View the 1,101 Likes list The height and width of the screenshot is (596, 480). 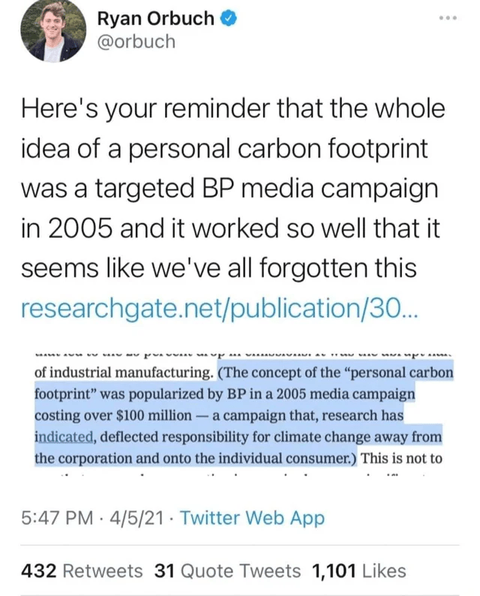358,571
